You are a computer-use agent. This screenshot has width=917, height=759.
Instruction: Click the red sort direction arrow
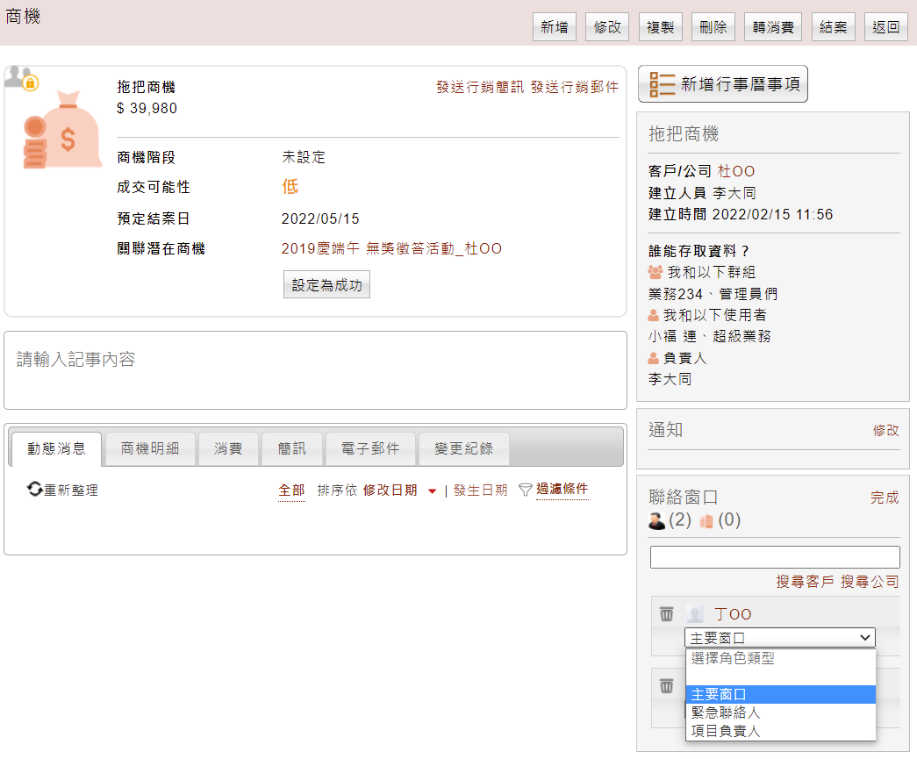pyautogui.click(x=433, y=491)
